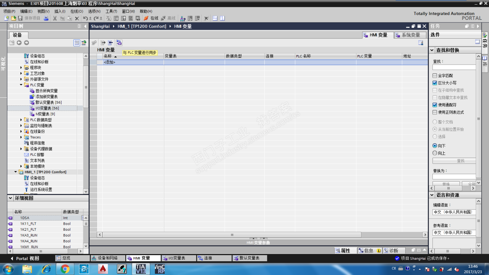Expand the 程序块 program blocks node
489x275 pixels.
tap(21, 68)
